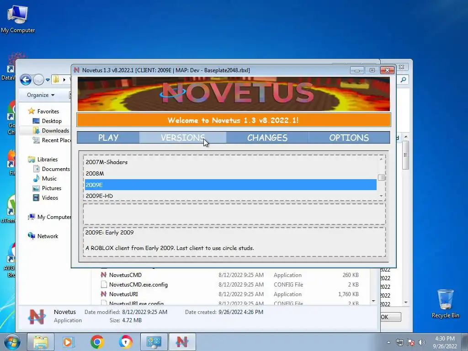
Task: Click the OK button in the background dialog
Action: click(391, 317)
